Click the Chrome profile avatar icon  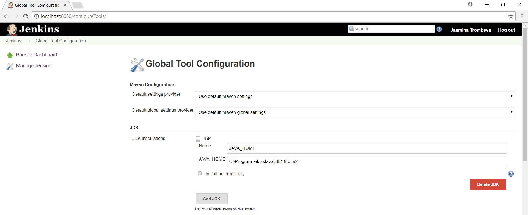470,4
